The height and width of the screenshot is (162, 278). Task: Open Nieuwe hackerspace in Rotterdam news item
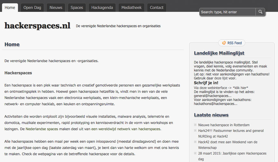224,125
